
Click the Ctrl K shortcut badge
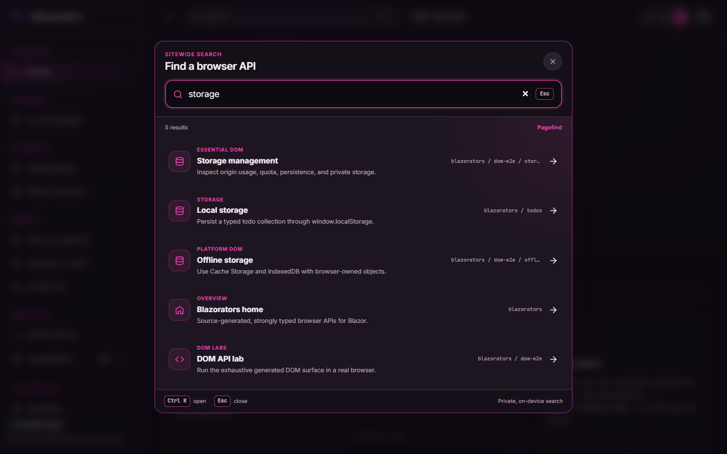click(x=177, y=401)
